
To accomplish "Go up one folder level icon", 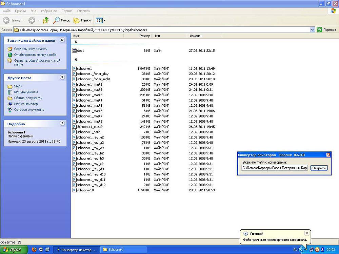I will (x=46, y=20).
